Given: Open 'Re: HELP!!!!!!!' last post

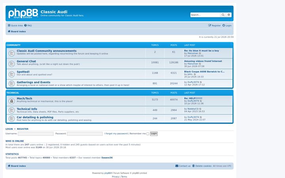Looking at the screenshot, I should [x=193, y=98].
